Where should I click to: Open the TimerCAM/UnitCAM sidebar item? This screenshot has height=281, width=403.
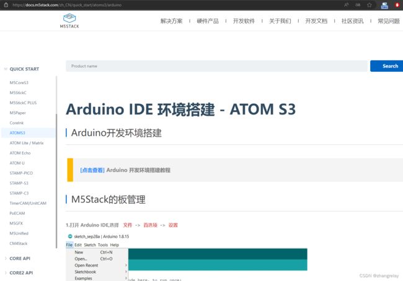(28, 203)
